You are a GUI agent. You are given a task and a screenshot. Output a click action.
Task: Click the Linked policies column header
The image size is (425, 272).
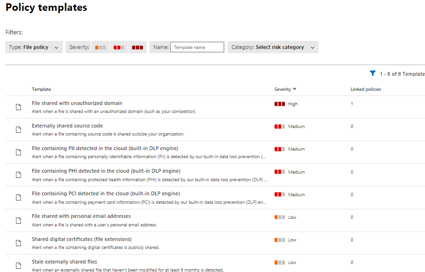click(366, 89)
